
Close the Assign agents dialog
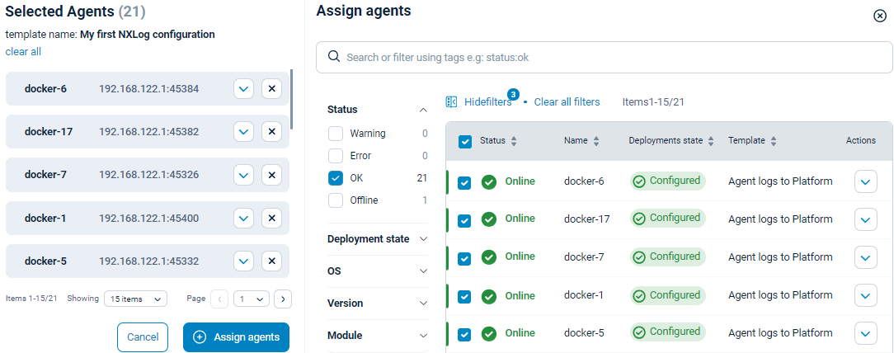(x=879, y=16)
